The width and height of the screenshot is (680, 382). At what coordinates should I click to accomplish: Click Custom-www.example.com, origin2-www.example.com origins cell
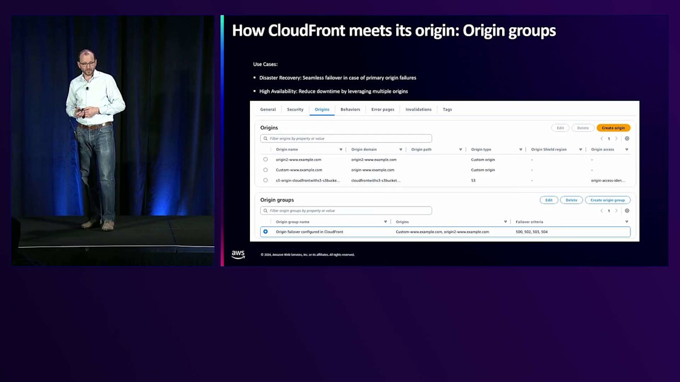click(443, 231)
